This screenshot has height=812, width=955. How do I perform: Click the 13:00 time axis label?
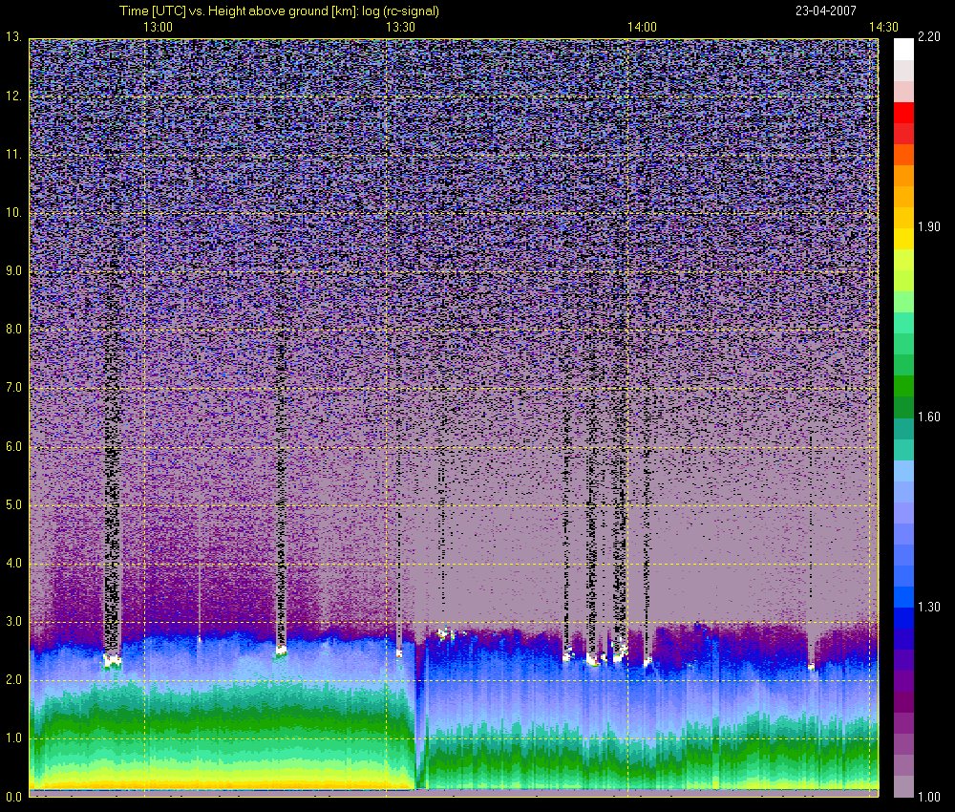tap(158, 27)
